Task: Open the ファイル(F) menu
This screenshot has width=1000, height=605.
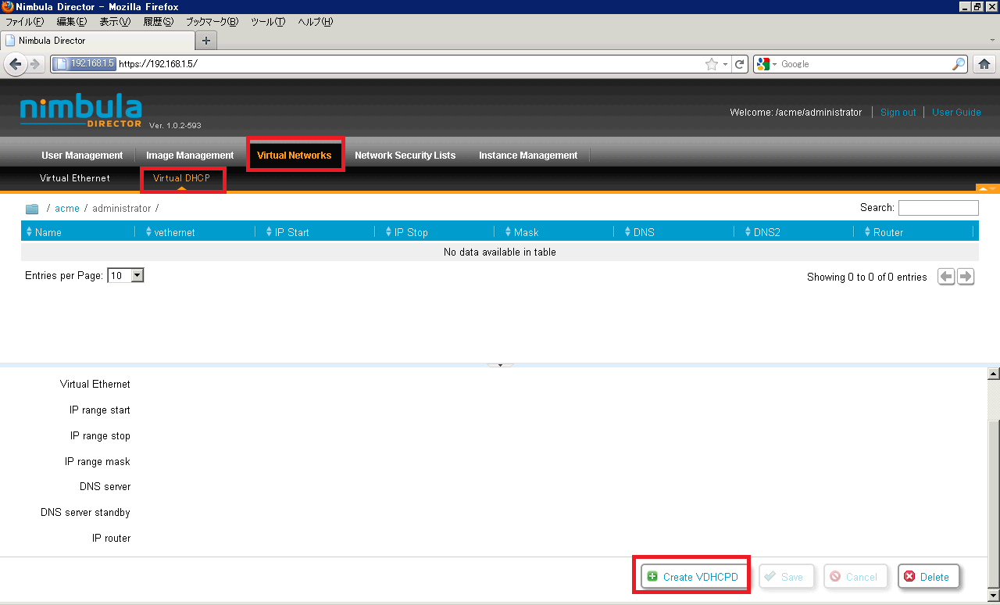Action: pyautogui.click(x=25, y=22)
